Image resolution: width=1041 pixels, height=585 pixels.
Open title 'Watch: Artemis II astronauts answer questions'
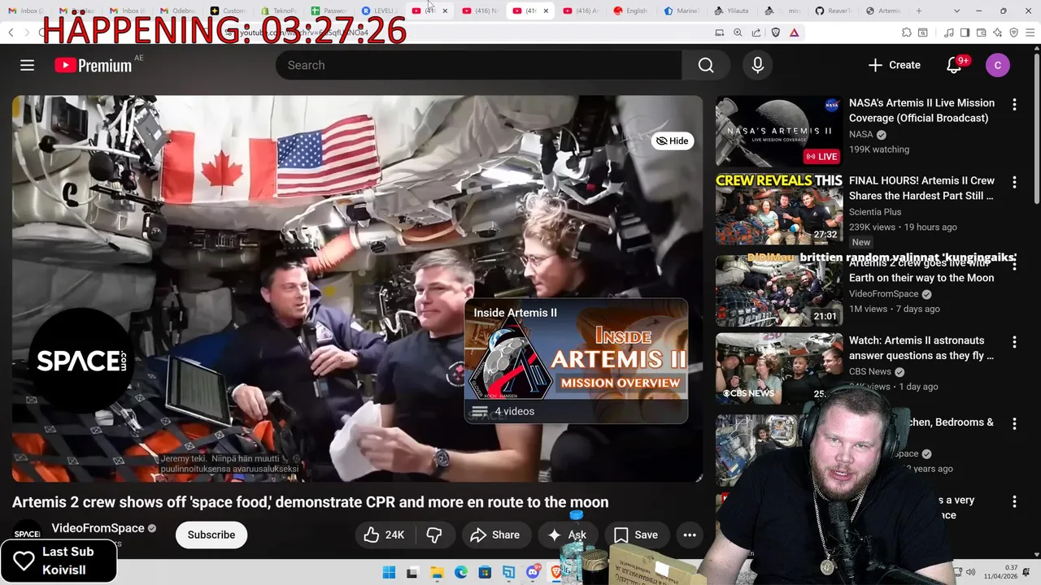pos(921,348)
